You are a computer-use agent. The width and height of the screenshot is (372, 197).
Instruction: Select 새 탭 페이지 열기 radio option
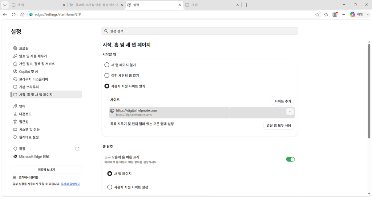pyautogui.click(x=107, y=65)
